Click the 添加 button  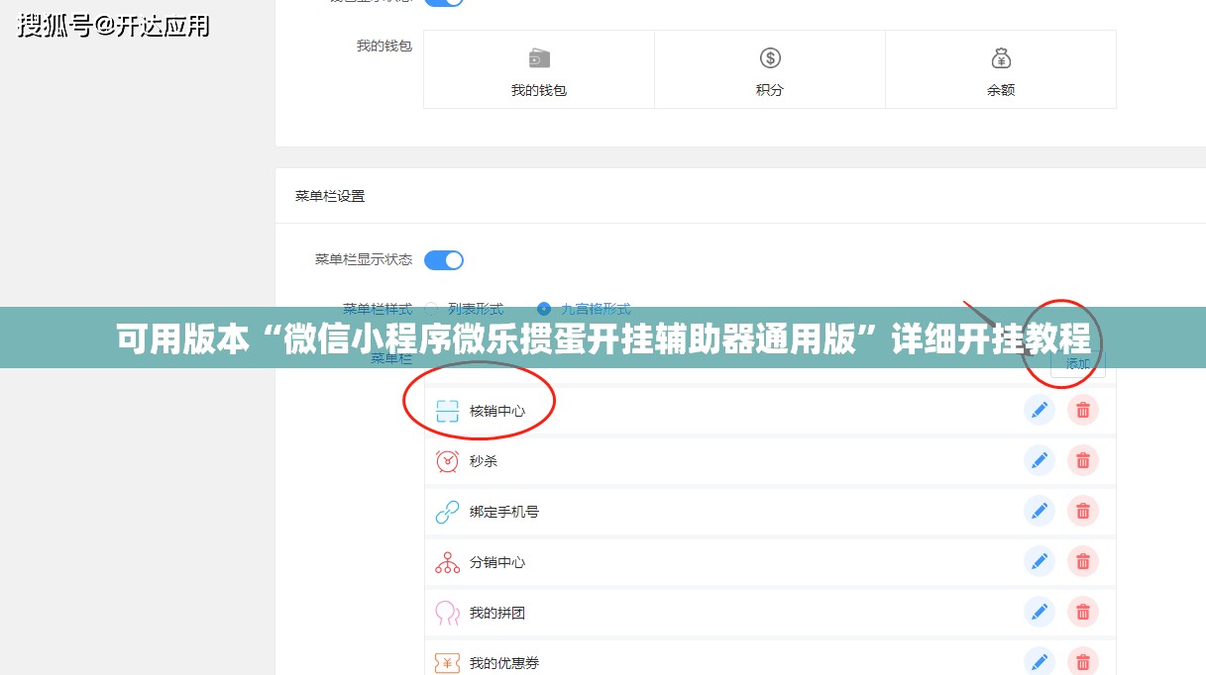coord(1077,364)
